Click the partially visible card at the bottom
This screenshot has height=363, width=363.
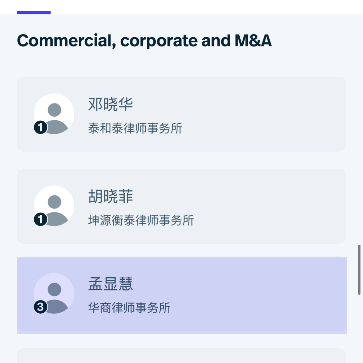[182, 356]
